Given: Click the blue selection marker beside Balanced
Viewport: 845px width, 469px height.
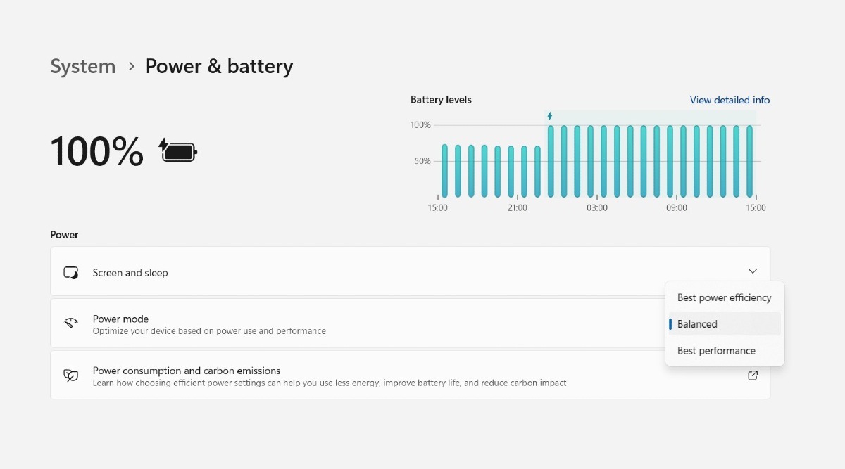Looking at the screenshot, I should [x=671, y=324].
